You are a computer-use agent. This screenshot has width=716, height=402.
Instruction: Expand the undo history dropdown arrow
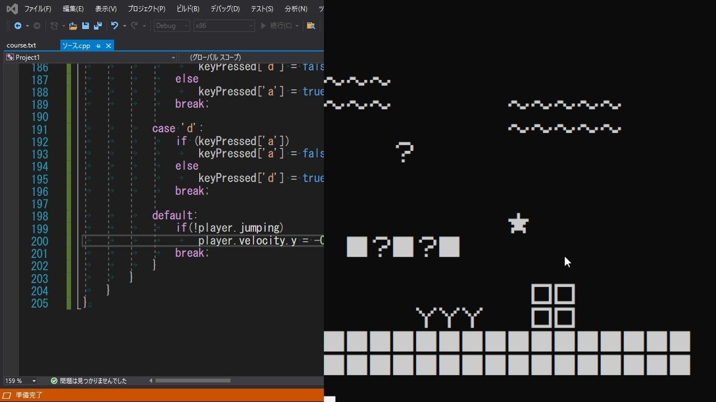pyautogui.click(x=124, y=26)
